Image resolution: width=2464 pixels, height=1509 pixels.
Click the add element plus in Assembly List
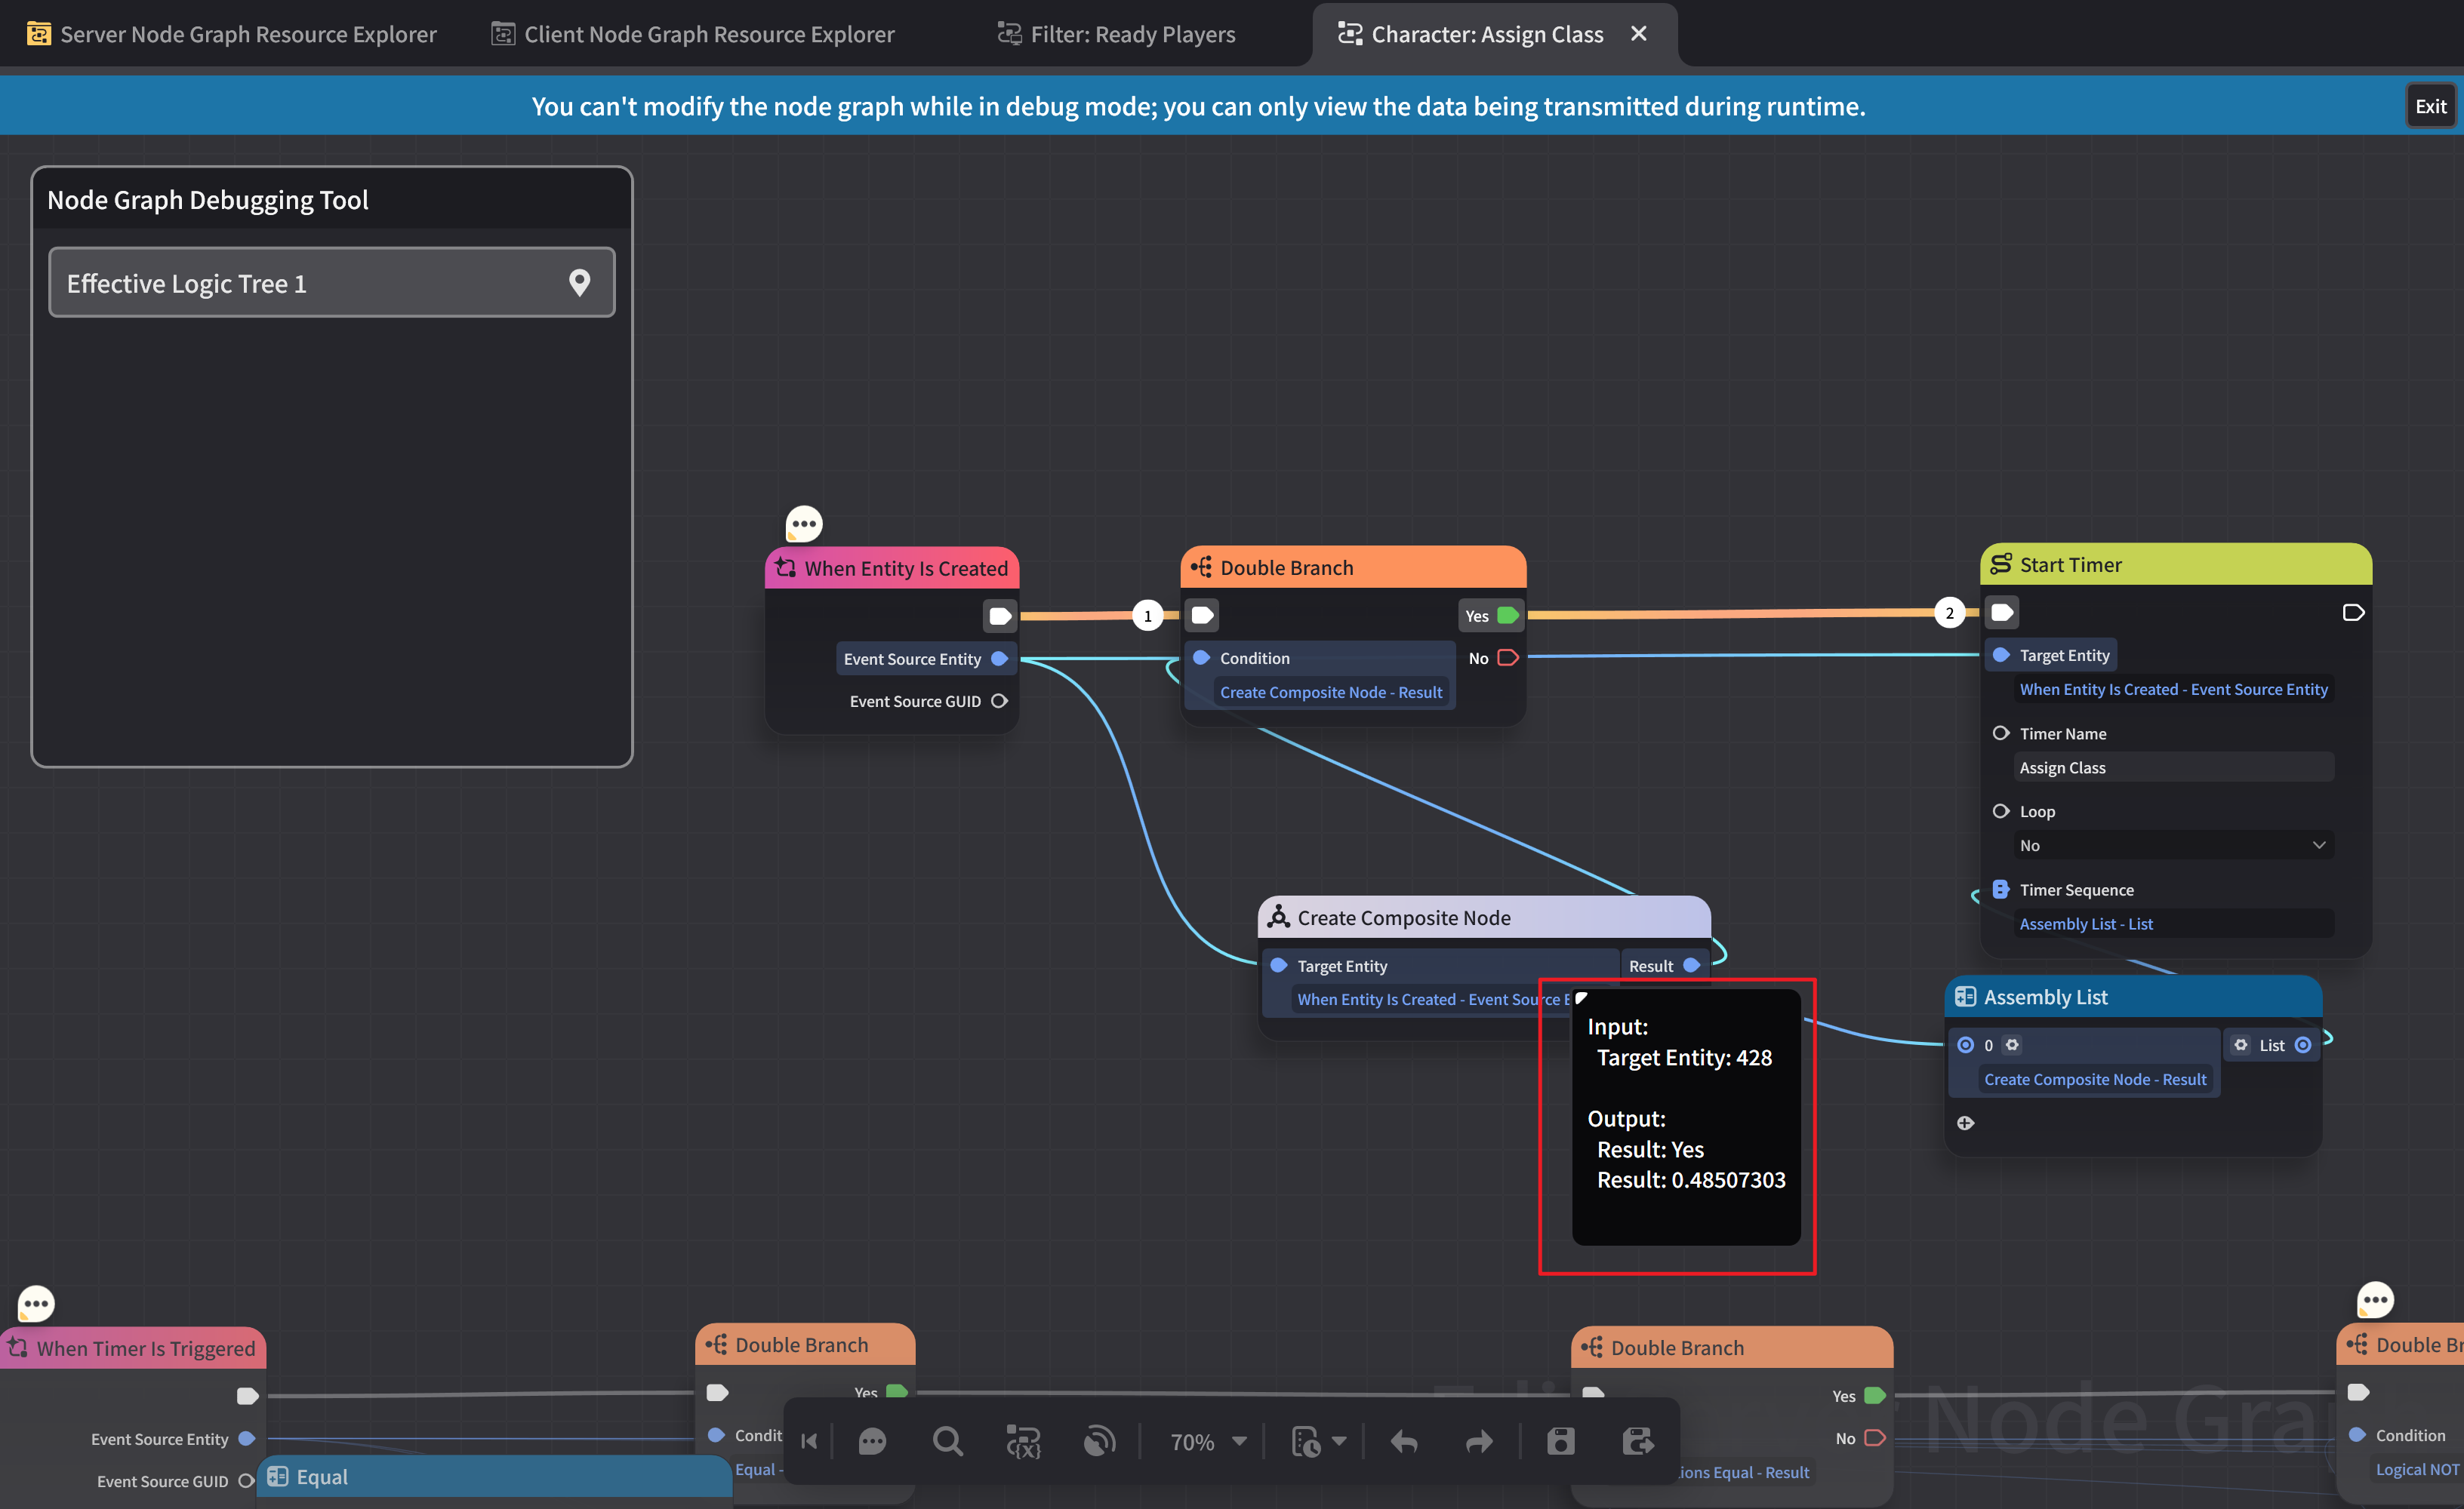pyautogui.click(x=1965, y=1123)
